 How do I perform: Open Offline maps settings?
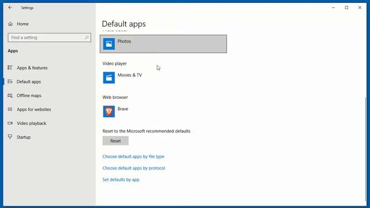tap(29, 95)
